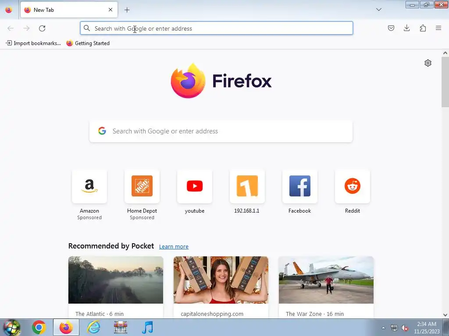Image resolution: width=449 pixels, height=336 pixels.
Task: Open taskbar icon left of music note
Action: point(121,327)
